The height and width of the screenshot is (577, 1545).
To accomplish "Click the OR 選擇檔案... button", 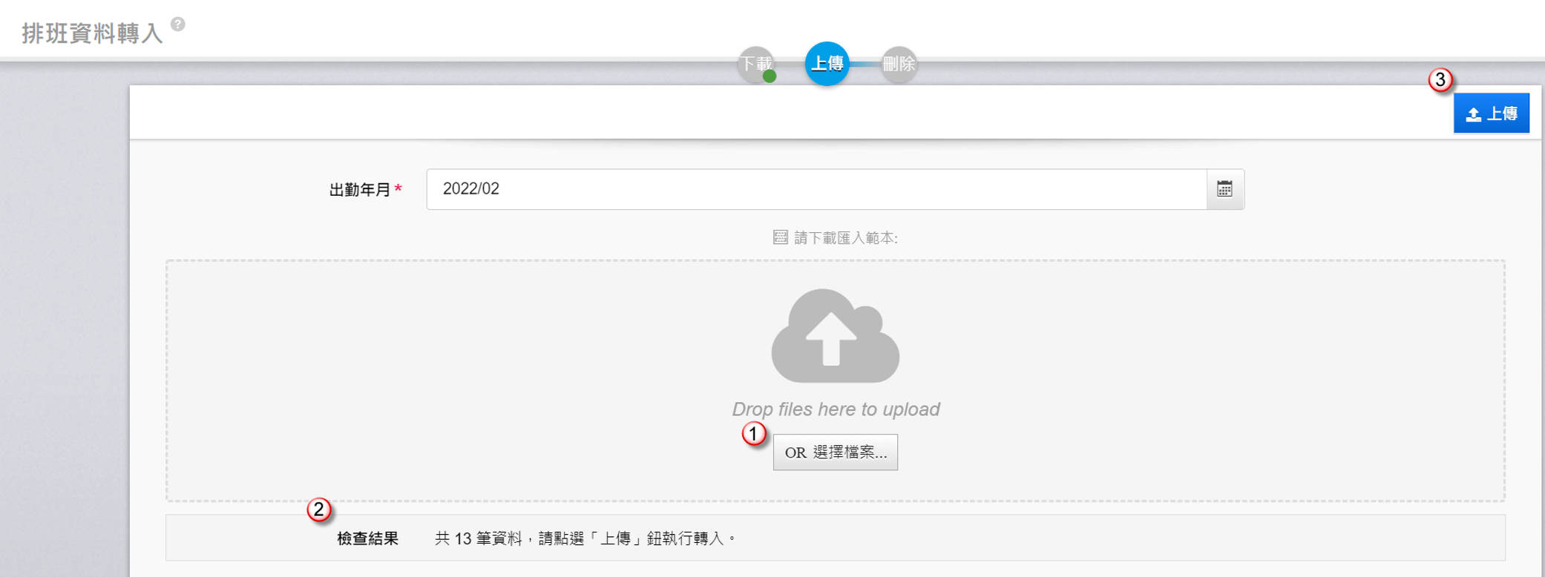I will click(835, 452).
